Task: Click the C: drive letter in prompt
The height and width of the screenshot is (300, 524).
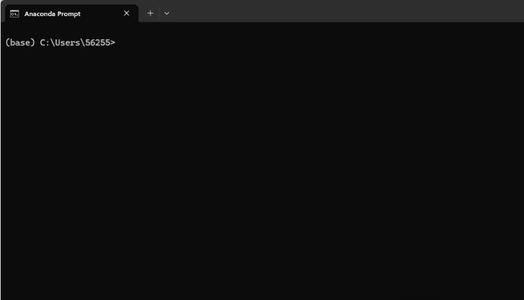Action: (x=45, y=42)
